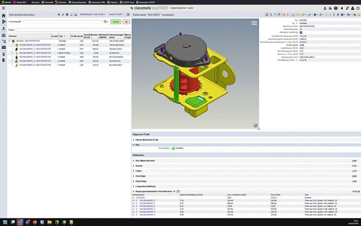The height and width of the screenshot is (226, 361).
Task: Open Fileshare bookmark
Action: (x=60, y=2)
